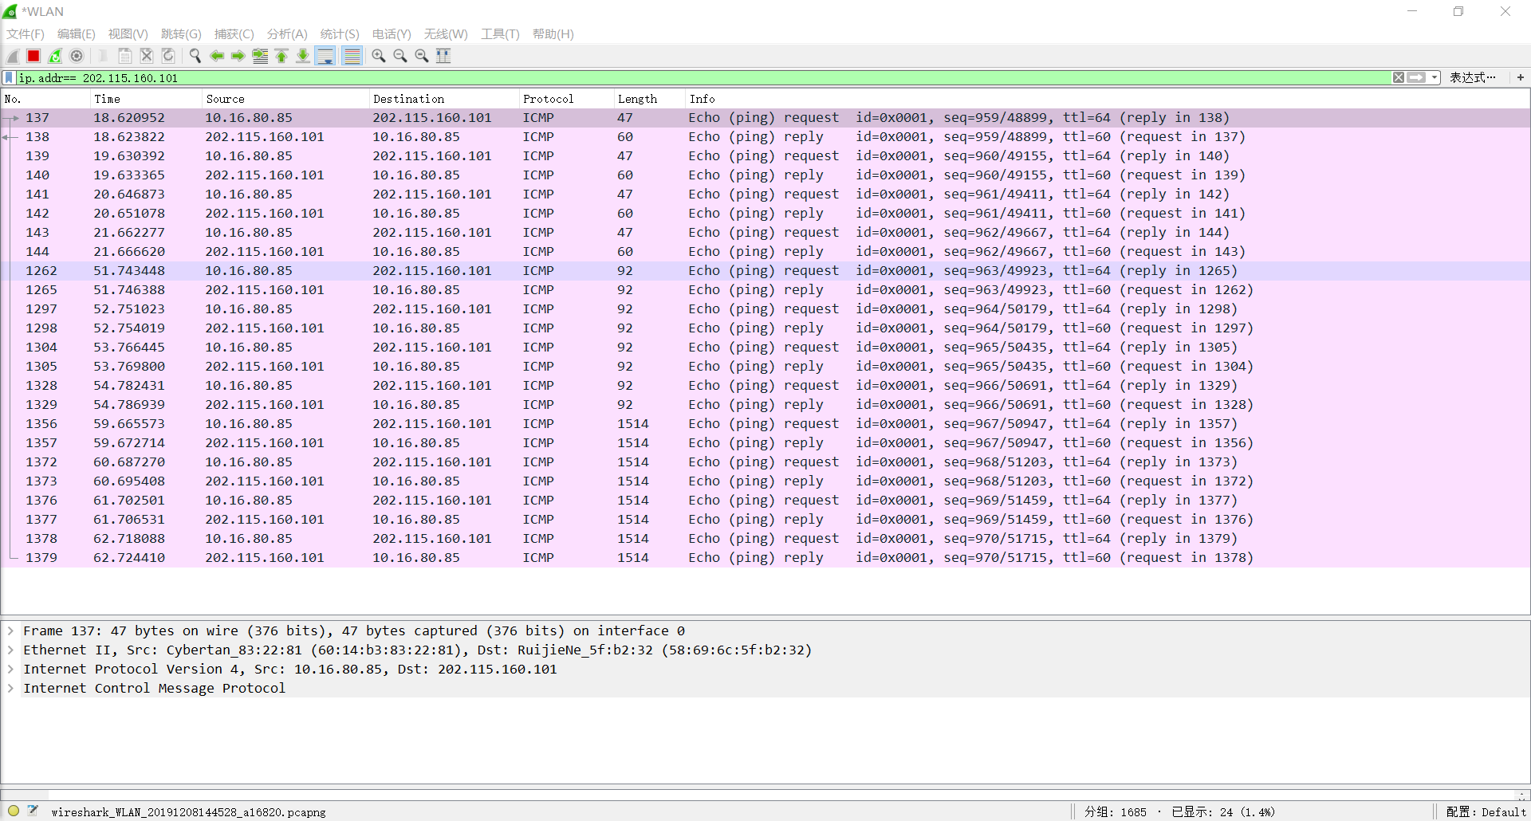Select packet number 1262 row
The image size is (1531, 821).
click(765, 271)
